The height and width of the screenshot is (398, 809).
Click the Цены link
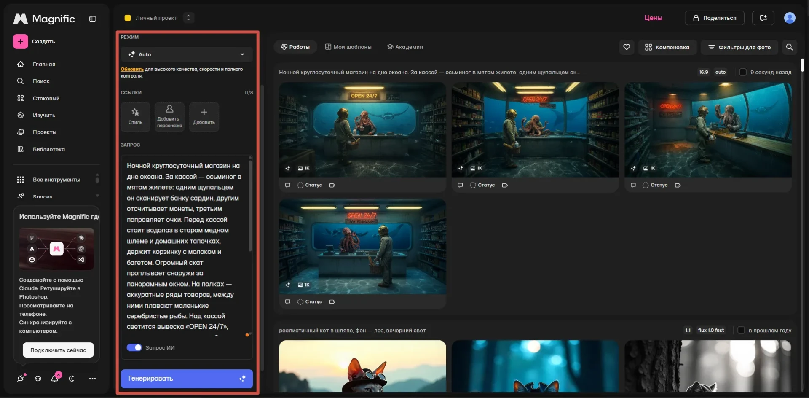[x=653, y=18]
